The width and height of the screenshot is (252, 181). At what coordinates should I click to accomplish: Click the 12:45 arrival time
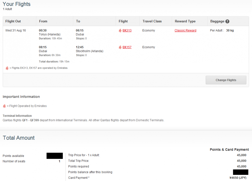80,47
